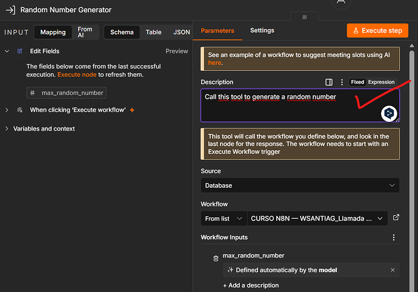
Task: Click the max_random_number workflow input label
Action: [x=253, y=256]
